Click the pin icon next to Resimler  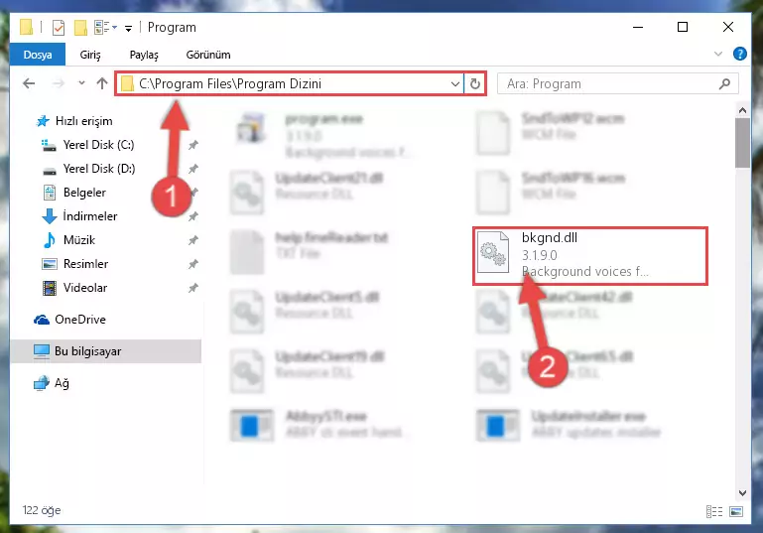[193, 264]
